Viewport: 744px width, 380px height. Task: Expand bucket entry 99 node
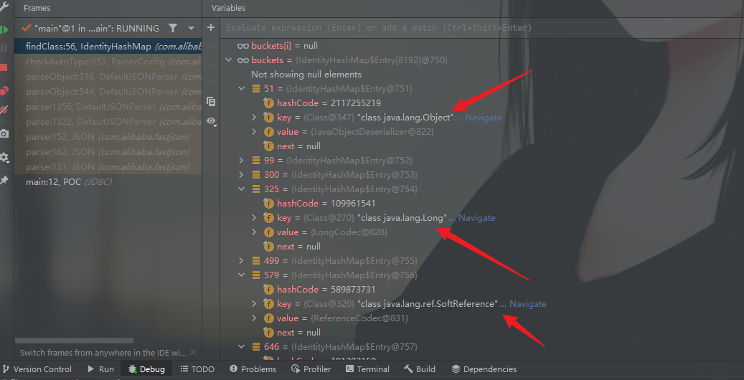242,160
